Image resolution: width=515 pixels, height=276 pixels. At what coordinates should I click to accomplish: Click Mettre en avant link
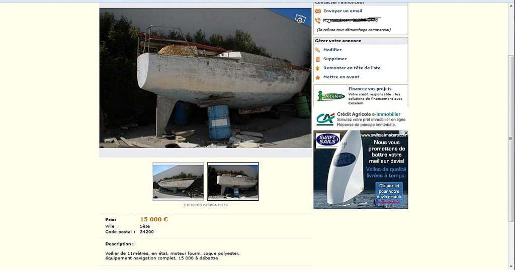341,77
